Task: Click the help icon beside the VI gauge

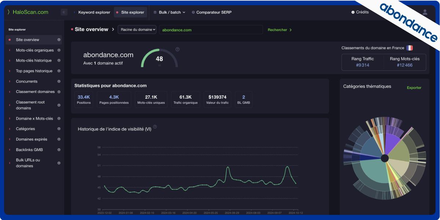Action: click(x=177, y=49)
